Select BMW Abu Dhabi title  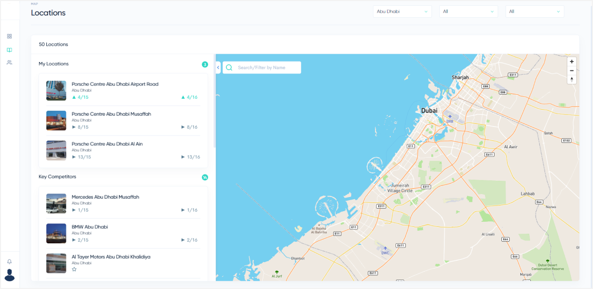(x=90, y=227)
